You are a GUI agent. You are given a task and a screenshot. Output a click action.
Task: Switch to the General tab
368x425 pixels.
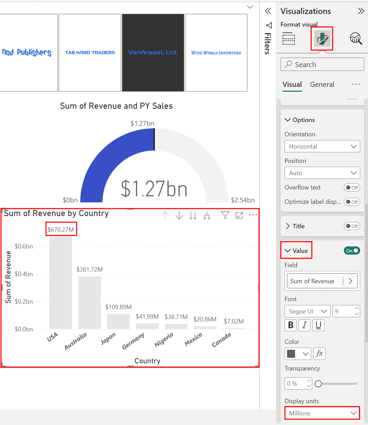point(322,84)
